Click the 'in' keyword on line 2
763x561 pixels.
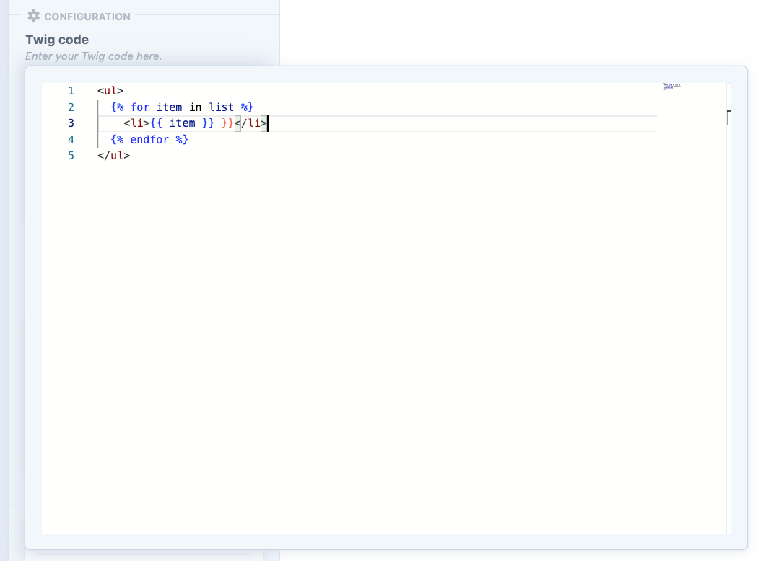196,107
